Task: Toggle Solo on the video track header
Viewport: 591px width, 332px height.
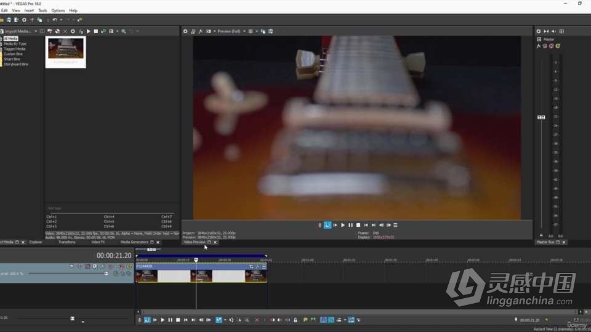Action: pos(129,266)
